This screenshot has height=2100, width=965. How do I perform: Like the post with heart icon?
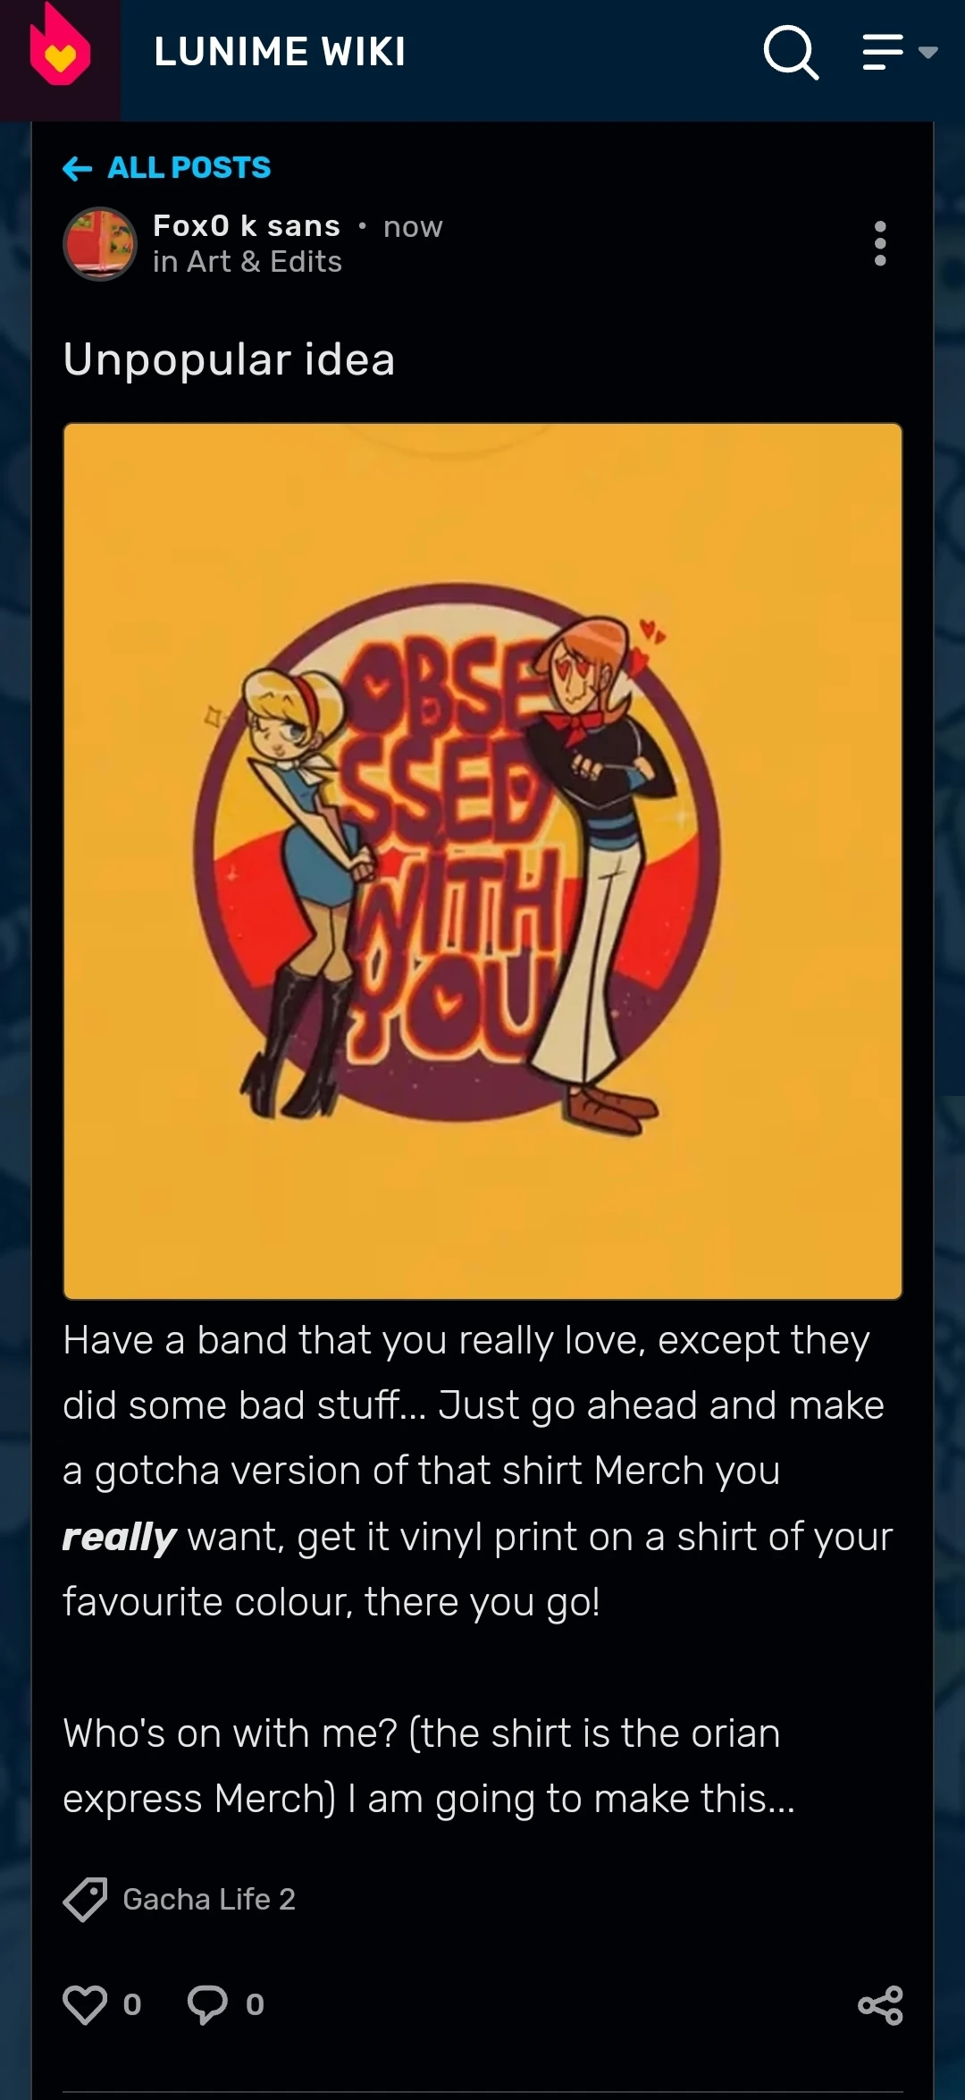85,2004
